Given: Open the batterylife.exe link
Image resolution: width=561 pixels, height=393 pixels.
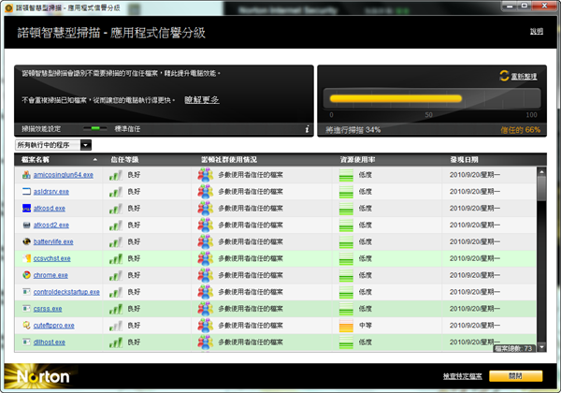Looking at the screenshot, I should 53,241.
